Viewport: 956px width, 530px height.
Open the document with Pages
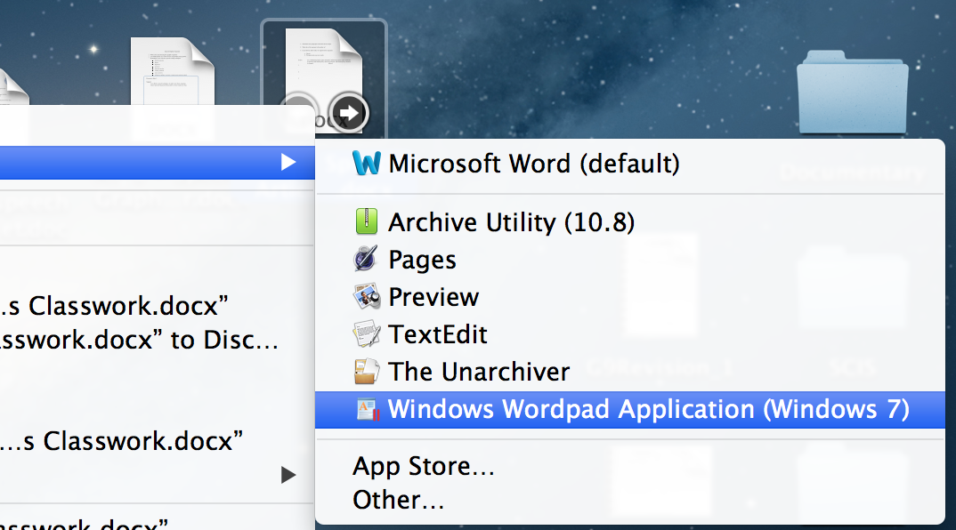(630, 261)
